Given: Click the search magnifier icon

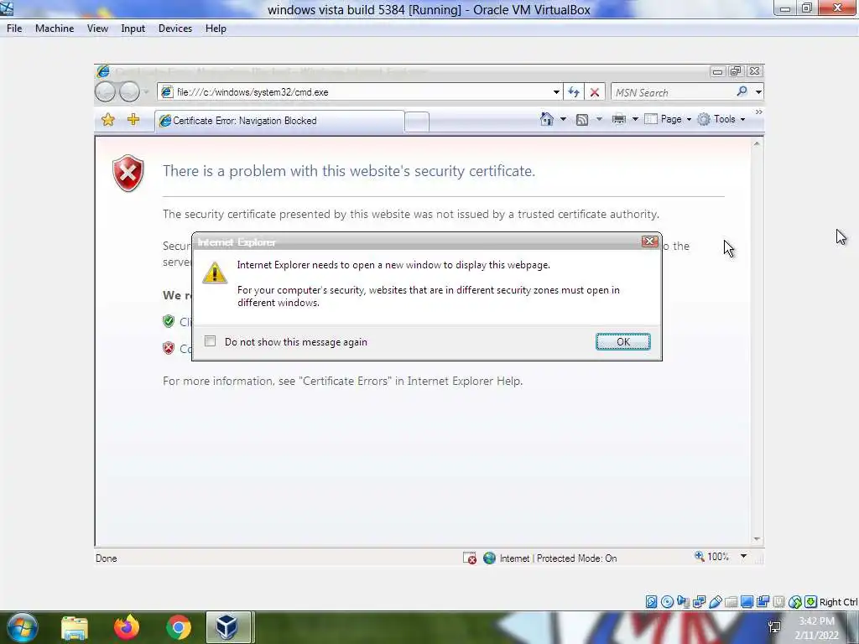Looking at the screenshot, I should point(742,91).
